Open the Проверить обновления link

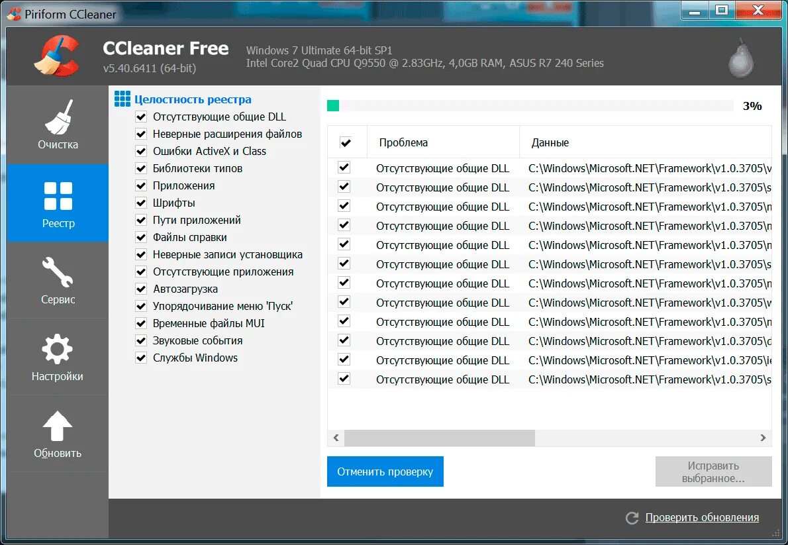[x=702, y=517]
